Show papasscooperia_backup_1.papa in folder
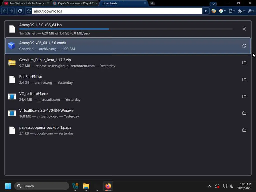Image resolution: width=256 pixels, height=192 pixels. (244, 130)
